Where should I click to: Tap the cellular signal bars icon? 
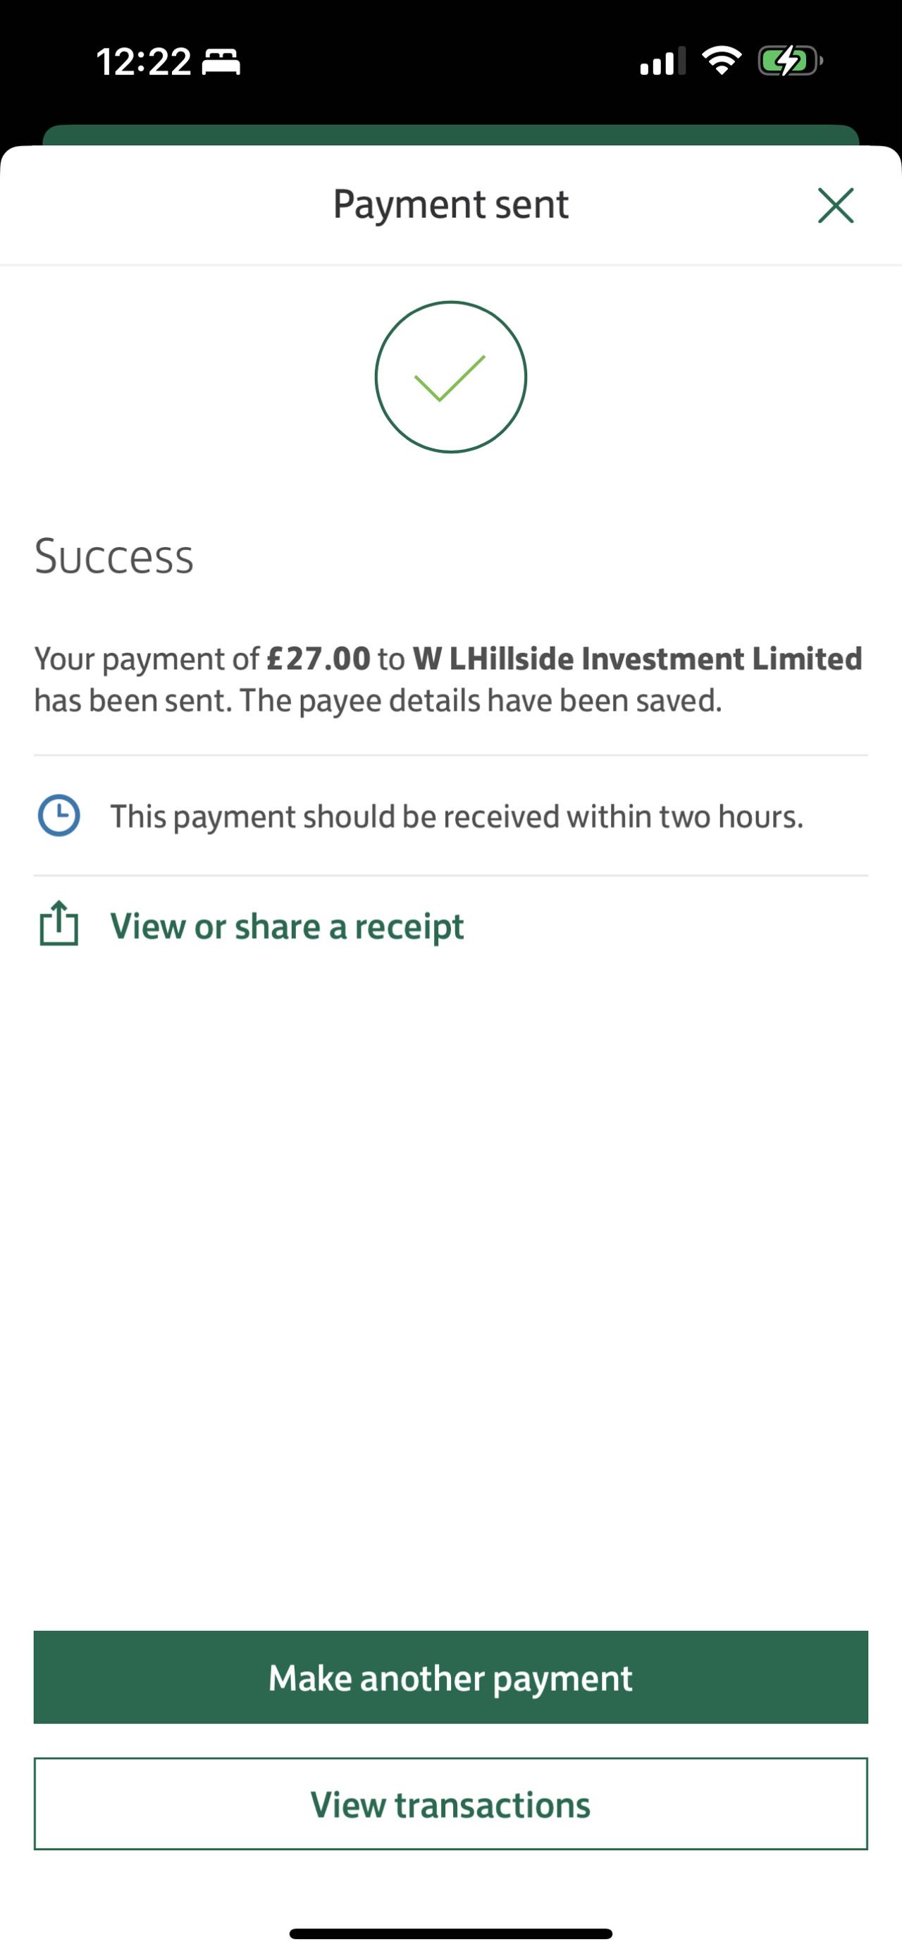click(x=662, y=61)
